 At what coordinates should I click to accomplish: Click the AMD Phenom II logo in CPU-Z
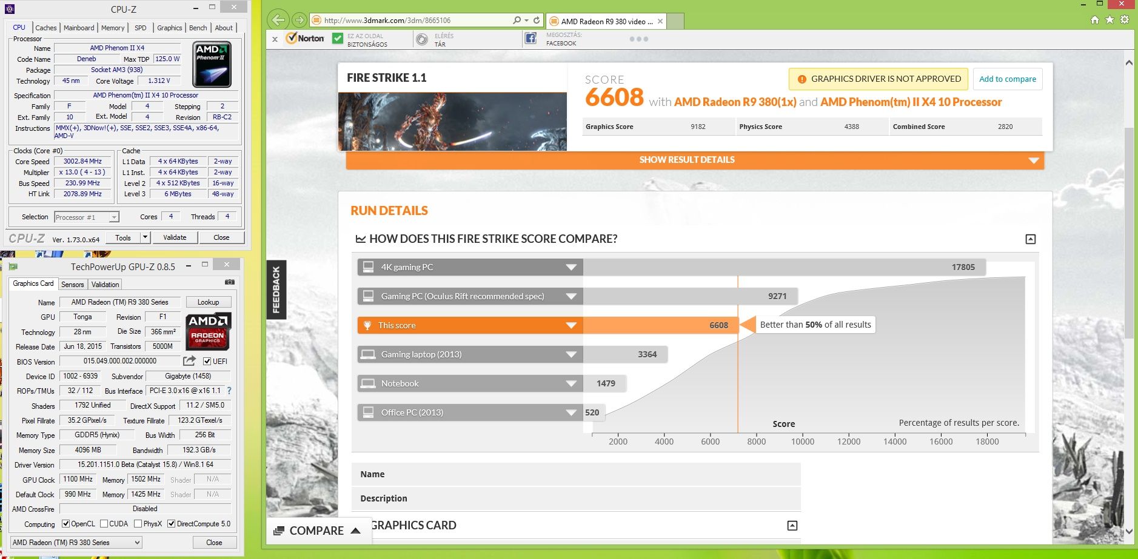pyautogui.click(x=212, y=64)
